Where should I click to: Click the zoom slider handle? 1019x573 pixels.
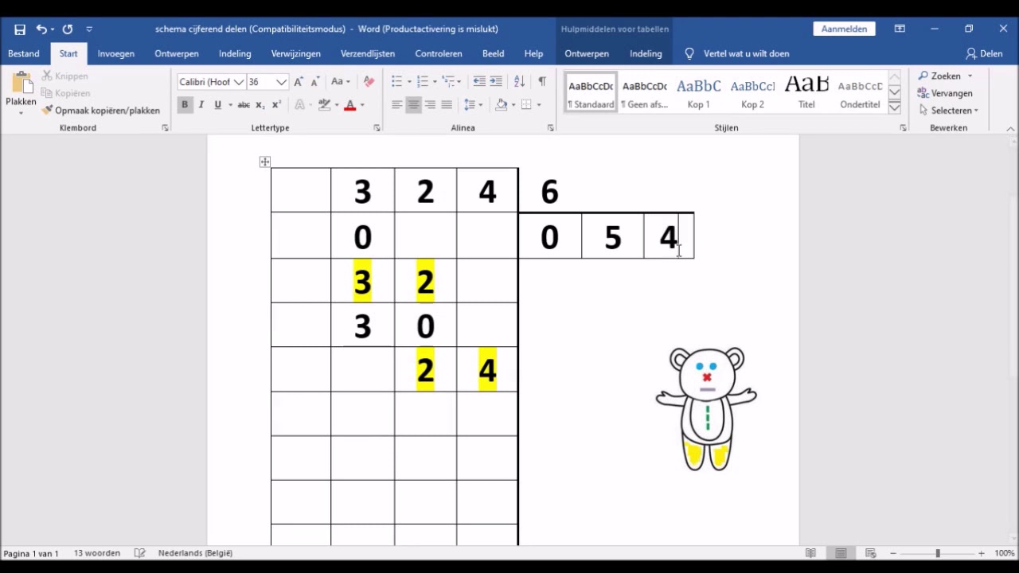tap(938, 553)
